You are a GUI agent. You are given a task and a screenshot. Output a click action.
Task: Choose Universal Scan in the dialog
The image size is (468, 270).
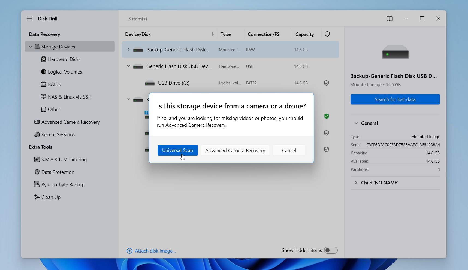(x=178, y=150)
